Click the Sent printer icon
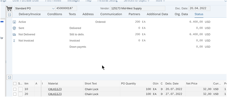 (14, 28)
